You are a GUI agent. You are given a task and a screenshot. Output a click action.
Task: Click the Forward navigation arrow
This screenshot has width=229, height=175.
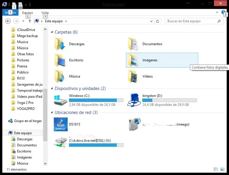tap(16, 21)
